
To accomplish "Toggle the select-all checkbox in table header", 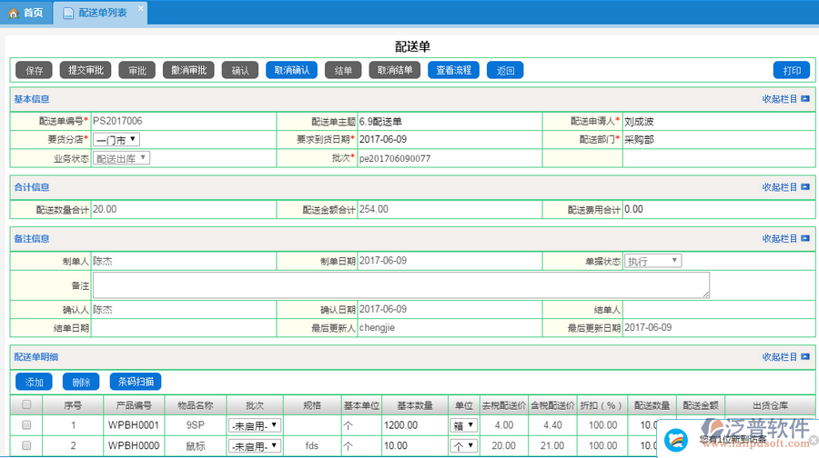I will [x=26, y=404].
